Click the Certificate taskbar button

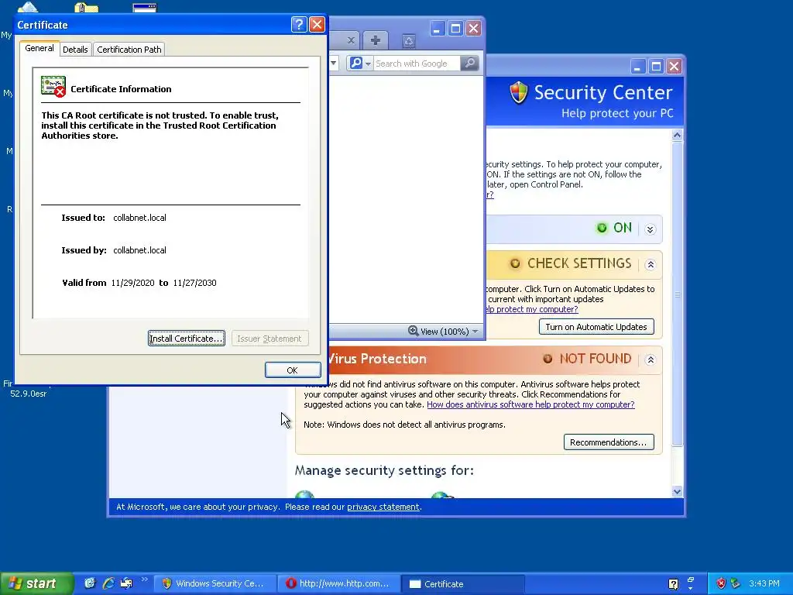click(462, 584)
